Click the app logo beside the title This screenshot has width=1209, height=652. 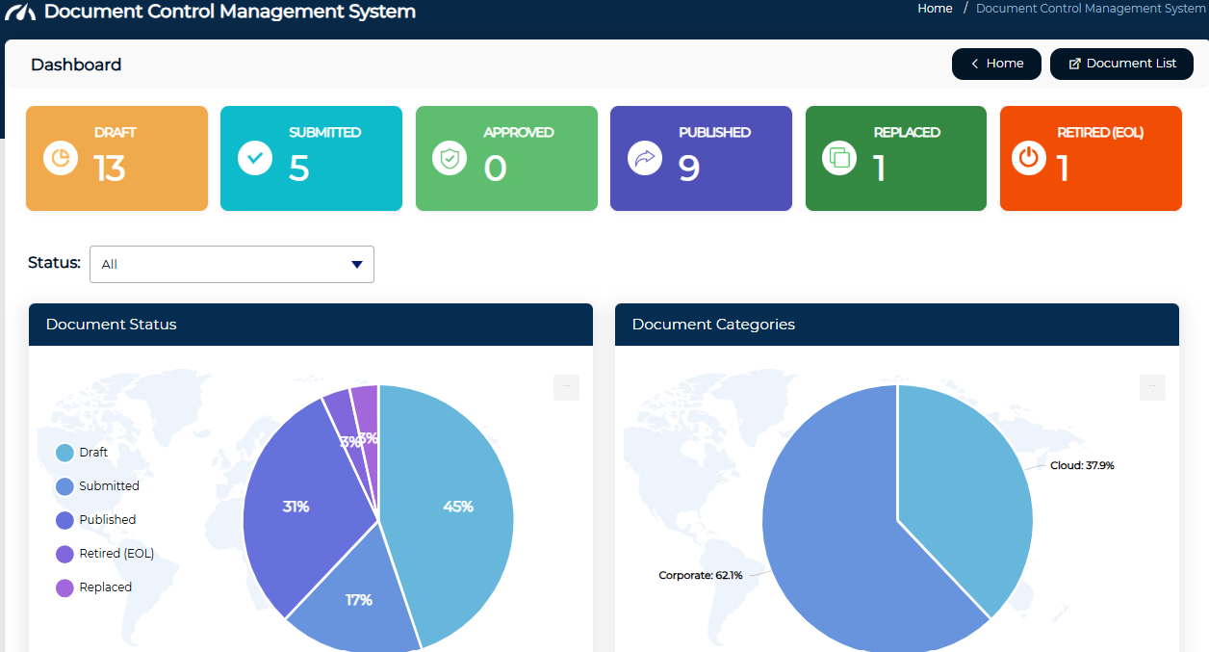tap(19, 13)
